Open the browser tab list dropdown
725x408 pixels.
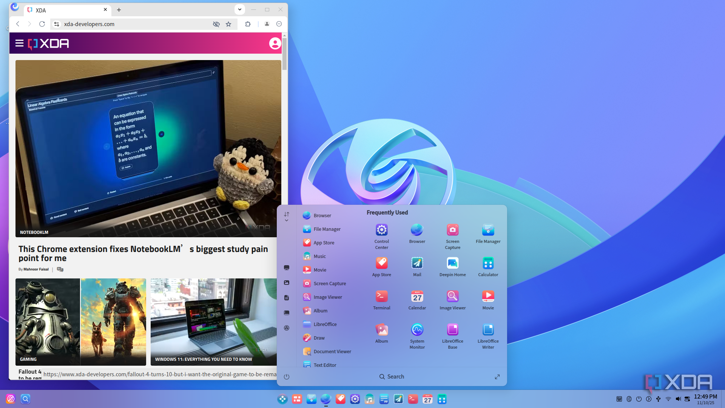coord(239,9)
